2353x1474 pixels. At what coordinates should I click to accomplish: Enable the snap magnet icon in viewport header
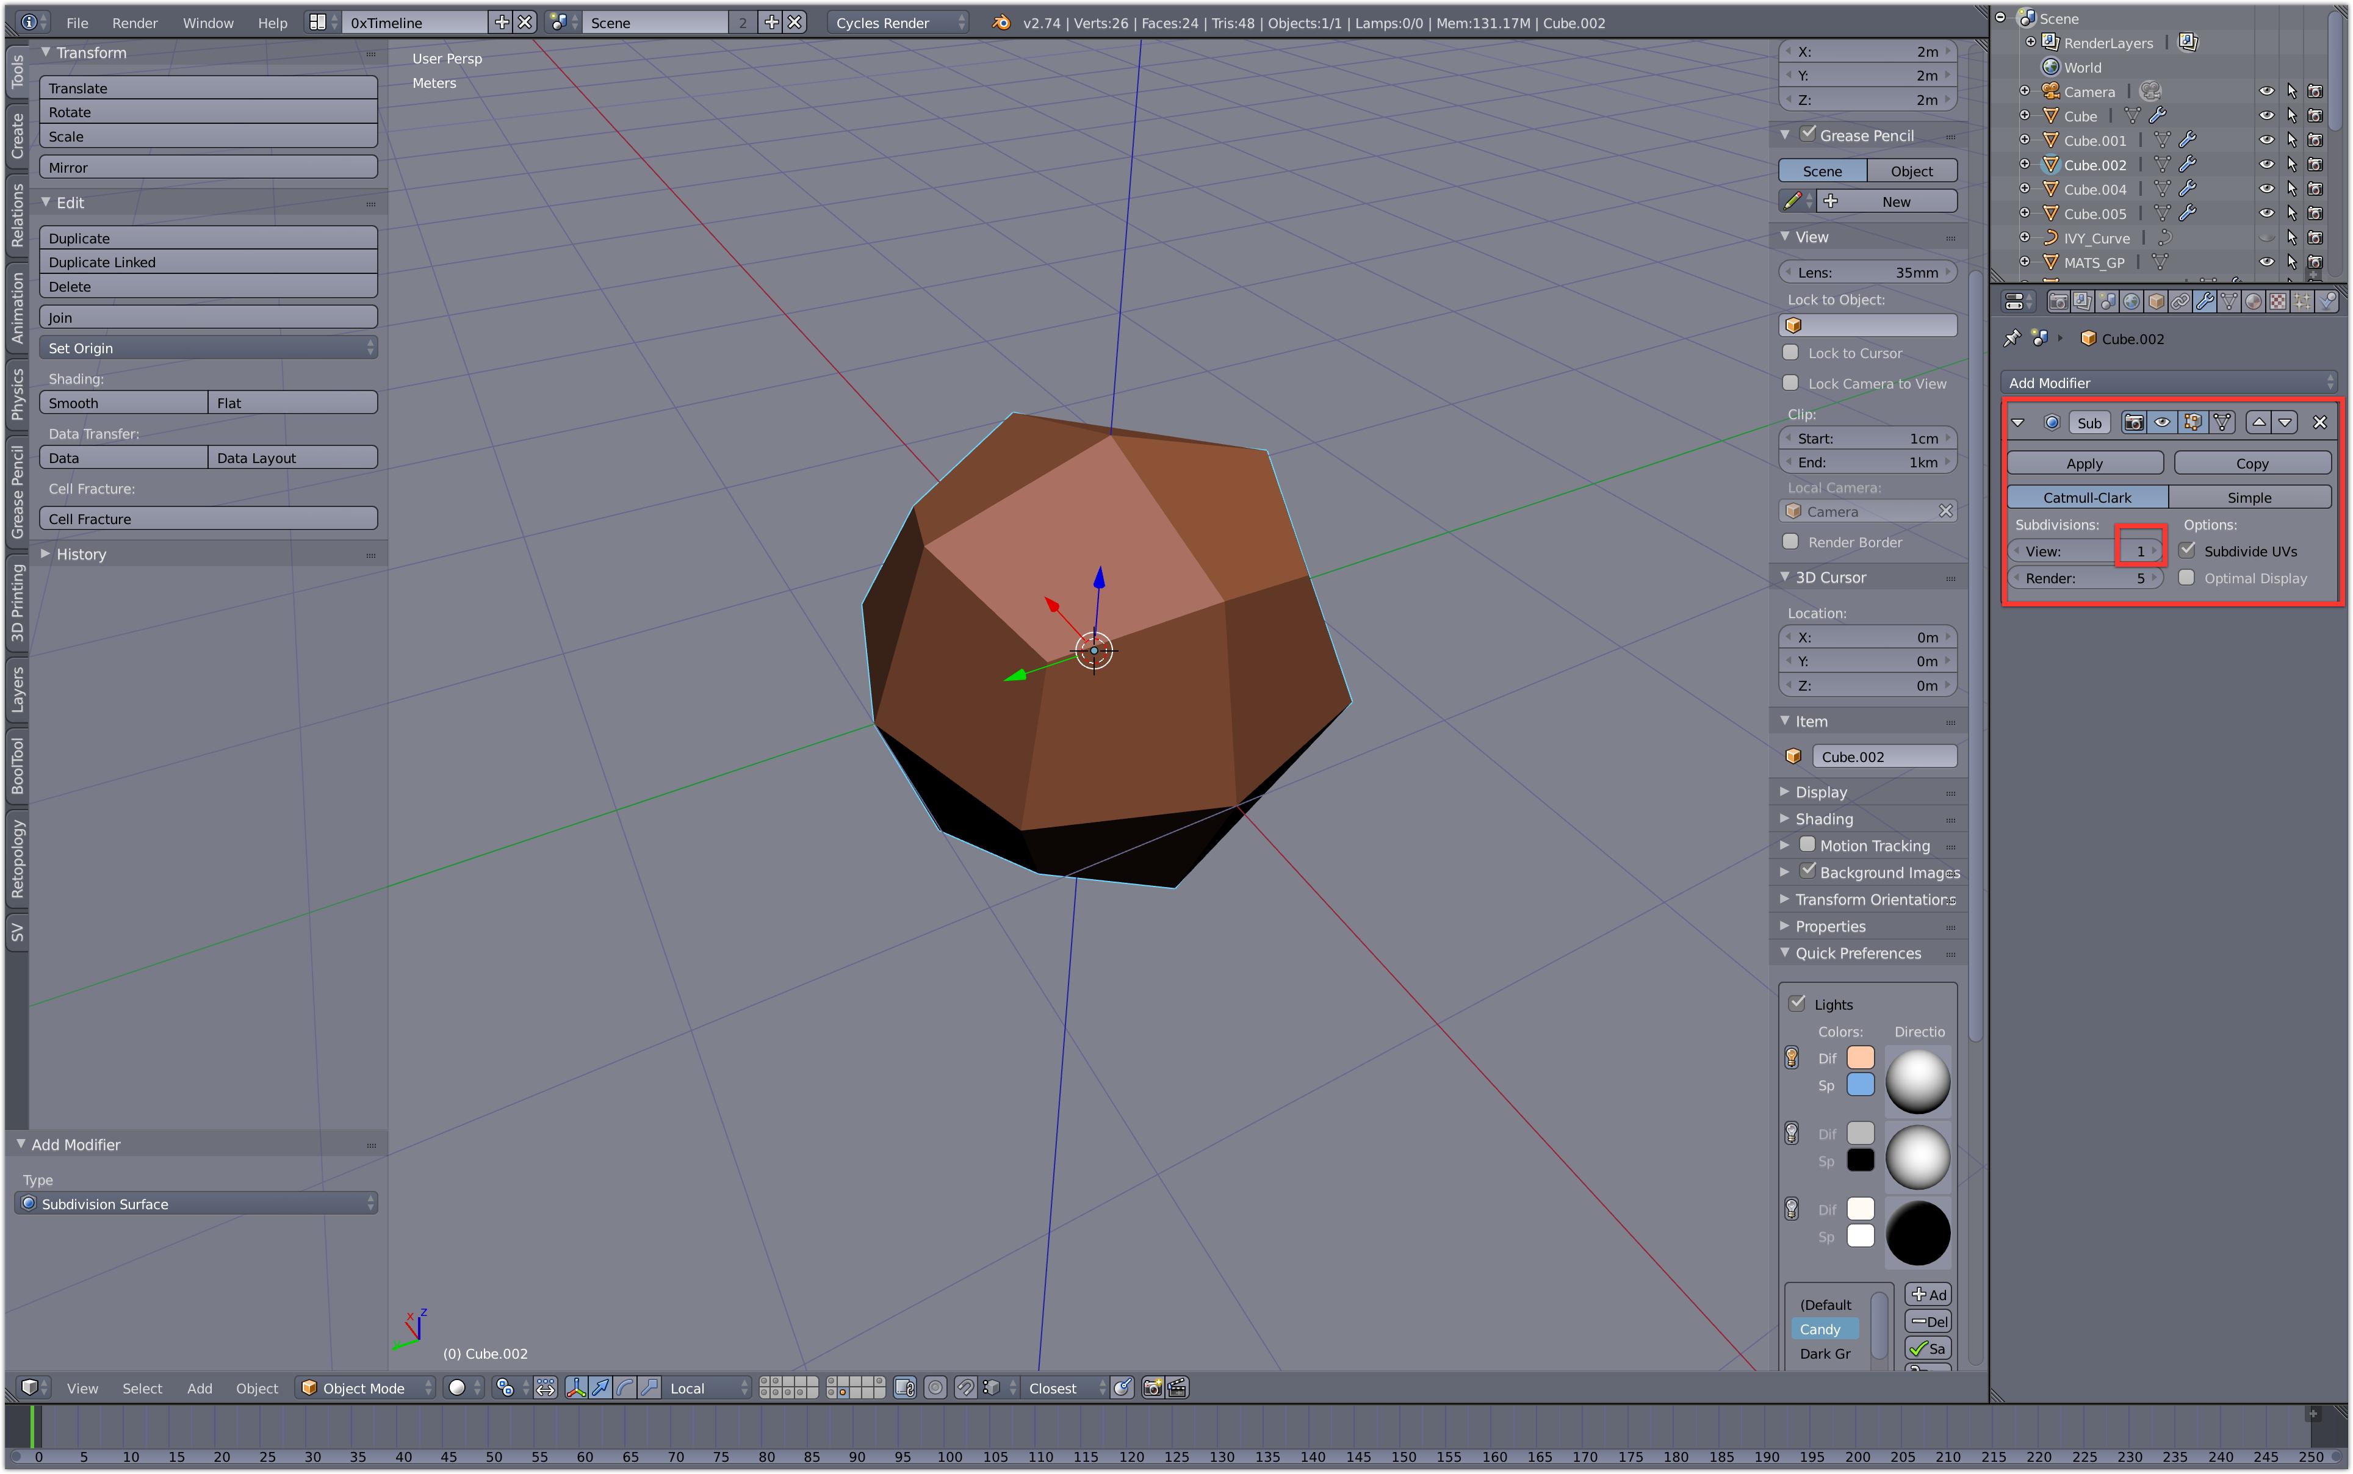coord(965,1388)
